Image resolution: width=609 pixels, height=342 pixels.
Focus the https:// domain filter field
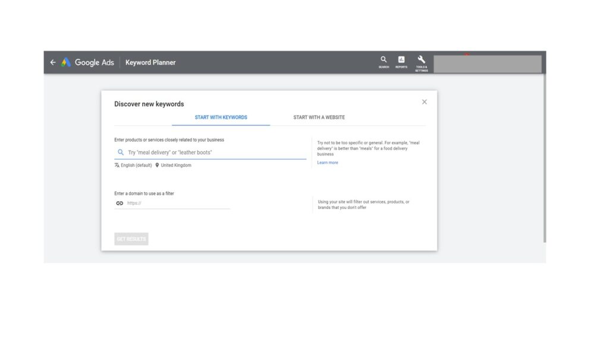click(x=172, y=203)
